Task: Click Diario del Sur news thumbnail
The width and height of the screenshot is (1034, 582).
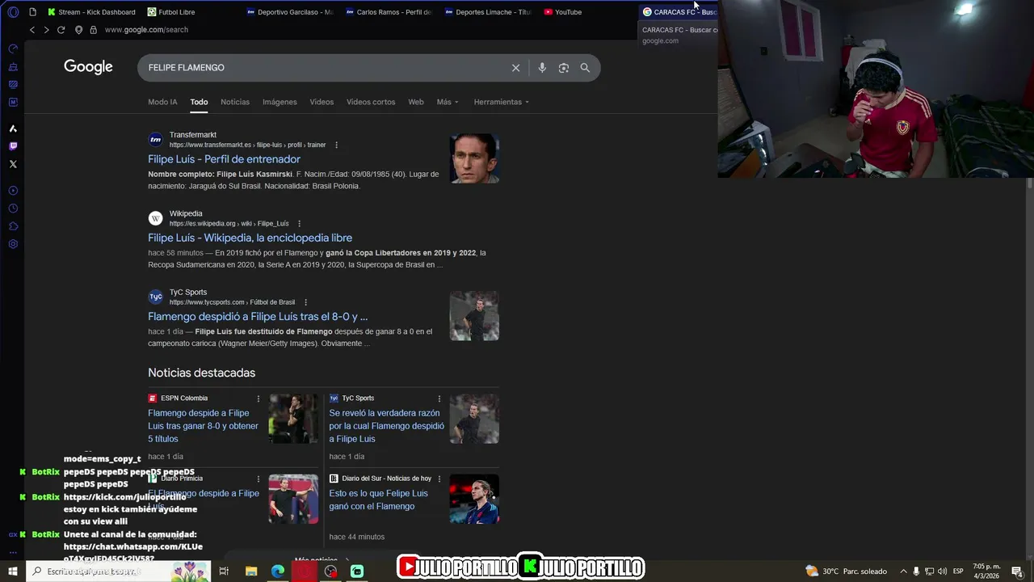Action: (474, 499)
